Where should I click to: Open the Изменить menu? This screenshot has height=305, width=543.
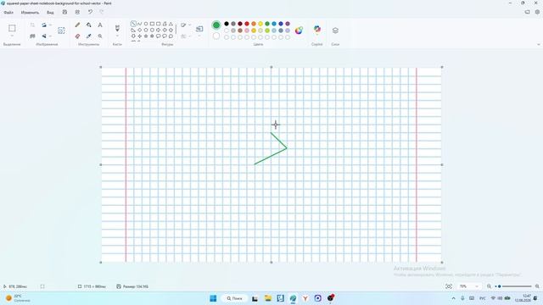pos(30,13)
